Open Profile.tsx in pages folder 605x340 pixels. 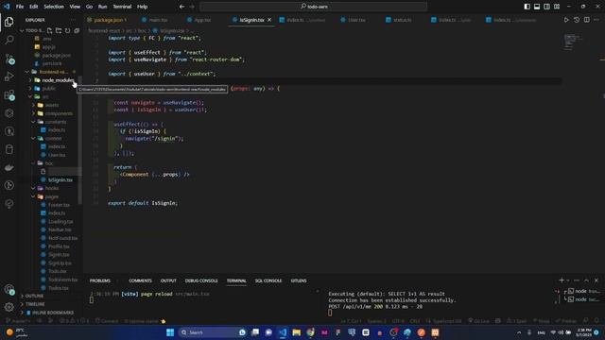coord(59,246)
